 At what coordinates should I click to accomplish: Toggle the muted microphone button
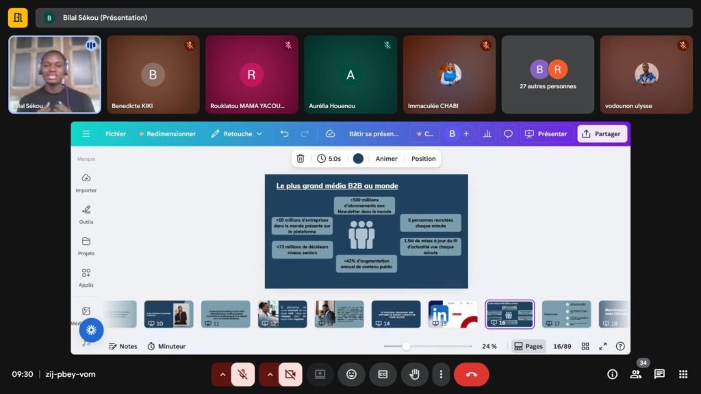(x=242, y=374)
